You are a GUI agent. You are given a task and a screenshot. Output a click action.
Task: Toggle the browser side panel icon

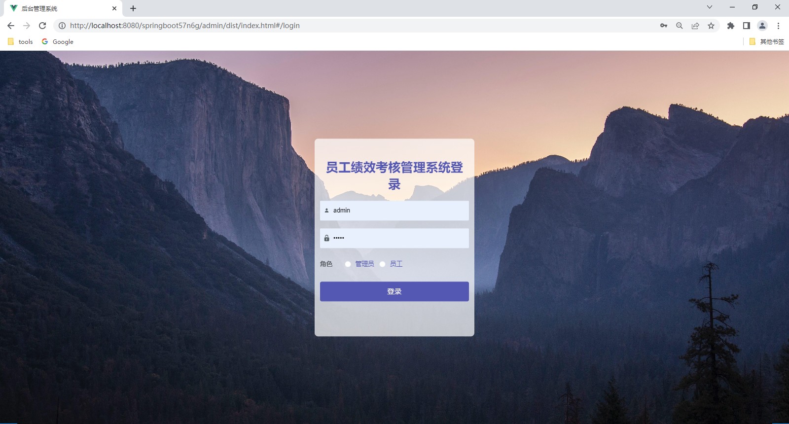[x=747, y=26]
